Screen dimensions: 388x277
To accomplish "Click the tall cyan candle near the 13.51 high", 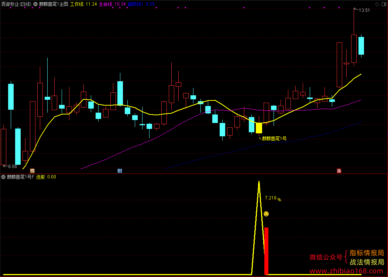I will [361, 46].
